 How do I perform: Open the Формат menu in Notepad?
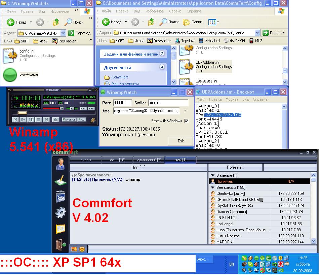coord(232,100)
